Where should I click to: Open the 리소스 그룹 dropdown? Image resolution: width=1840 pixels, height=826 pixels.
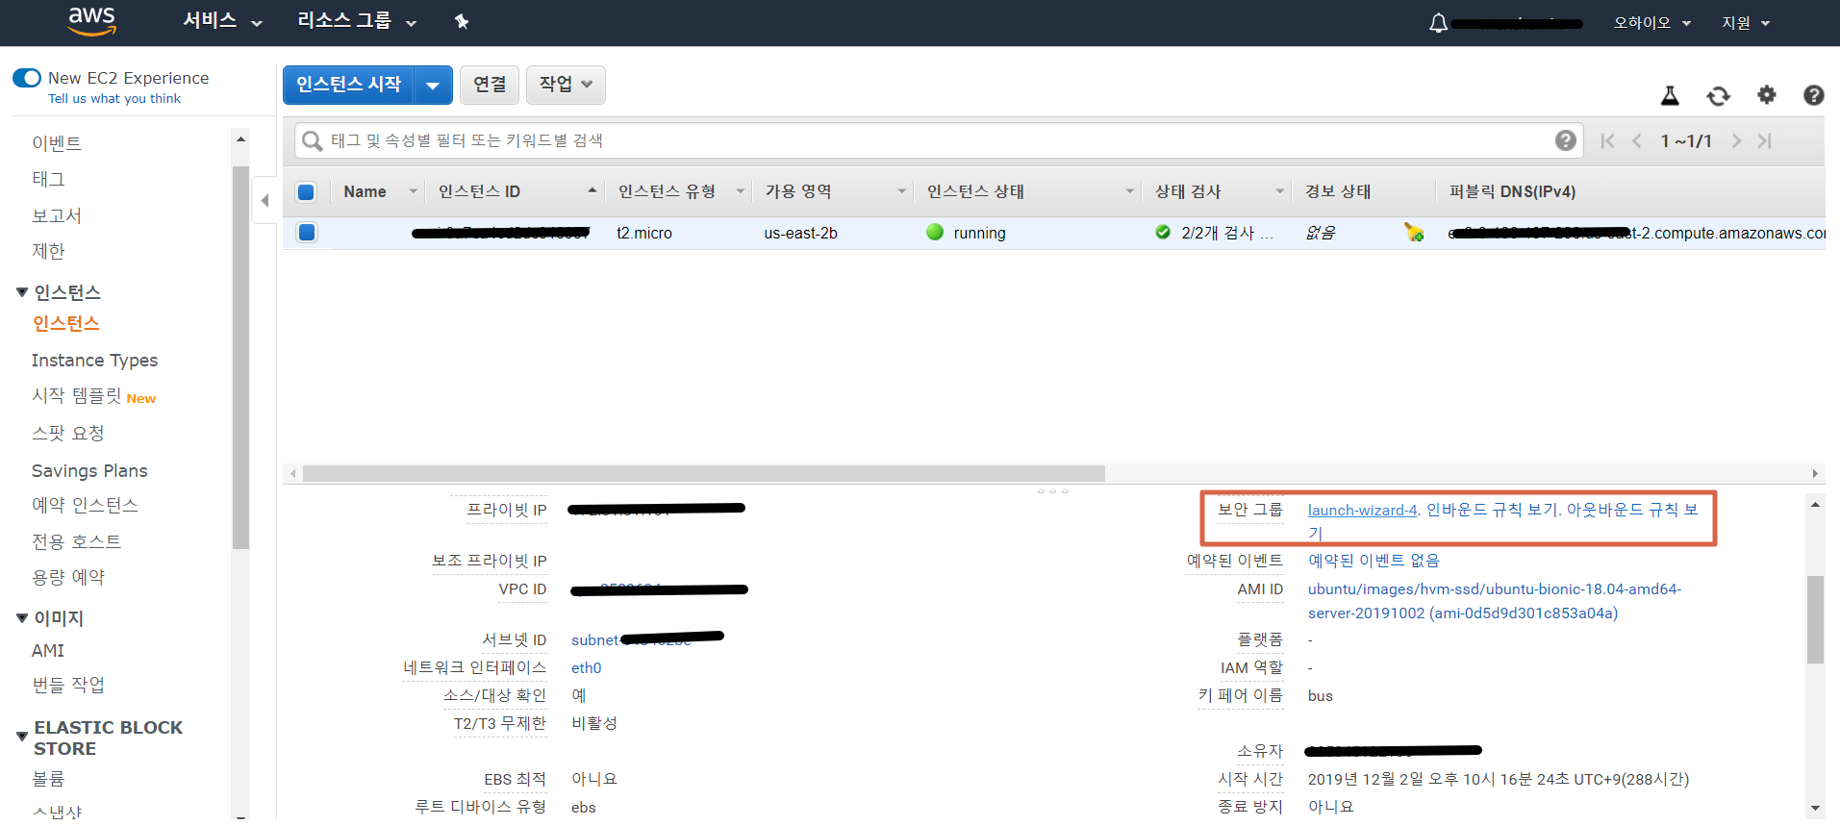357,21
